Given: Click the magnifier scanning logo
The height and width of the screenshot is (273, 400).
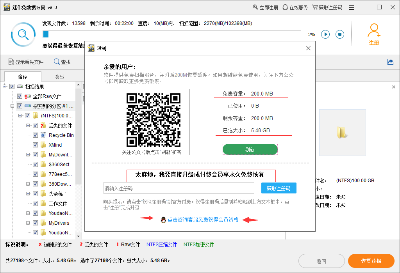Looking at the screenshot, I should [x=23, y=34].
